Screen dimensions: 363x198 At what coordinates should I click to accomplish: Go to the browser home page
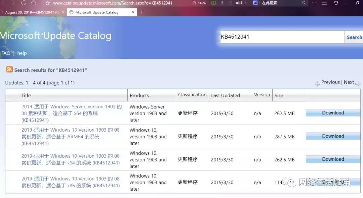tap(35, 3)
